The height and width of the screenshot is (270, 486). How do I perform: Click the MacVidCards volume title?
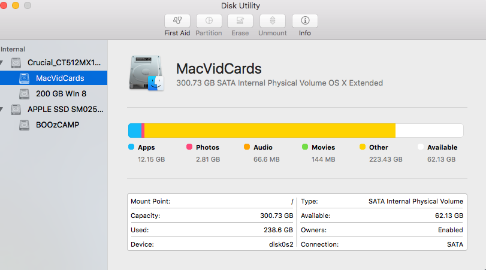point(219,68)
